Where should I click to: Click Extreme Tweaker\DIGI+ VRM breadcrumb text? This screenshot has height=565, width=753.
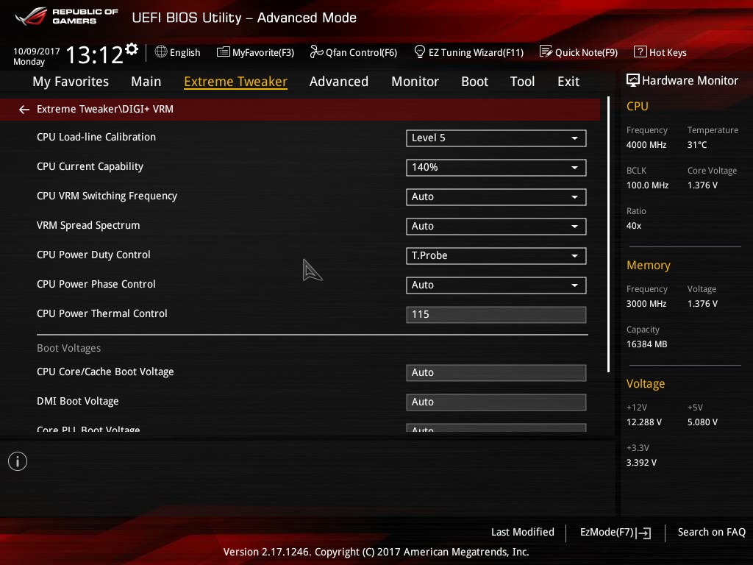click(x=105, y=109)
